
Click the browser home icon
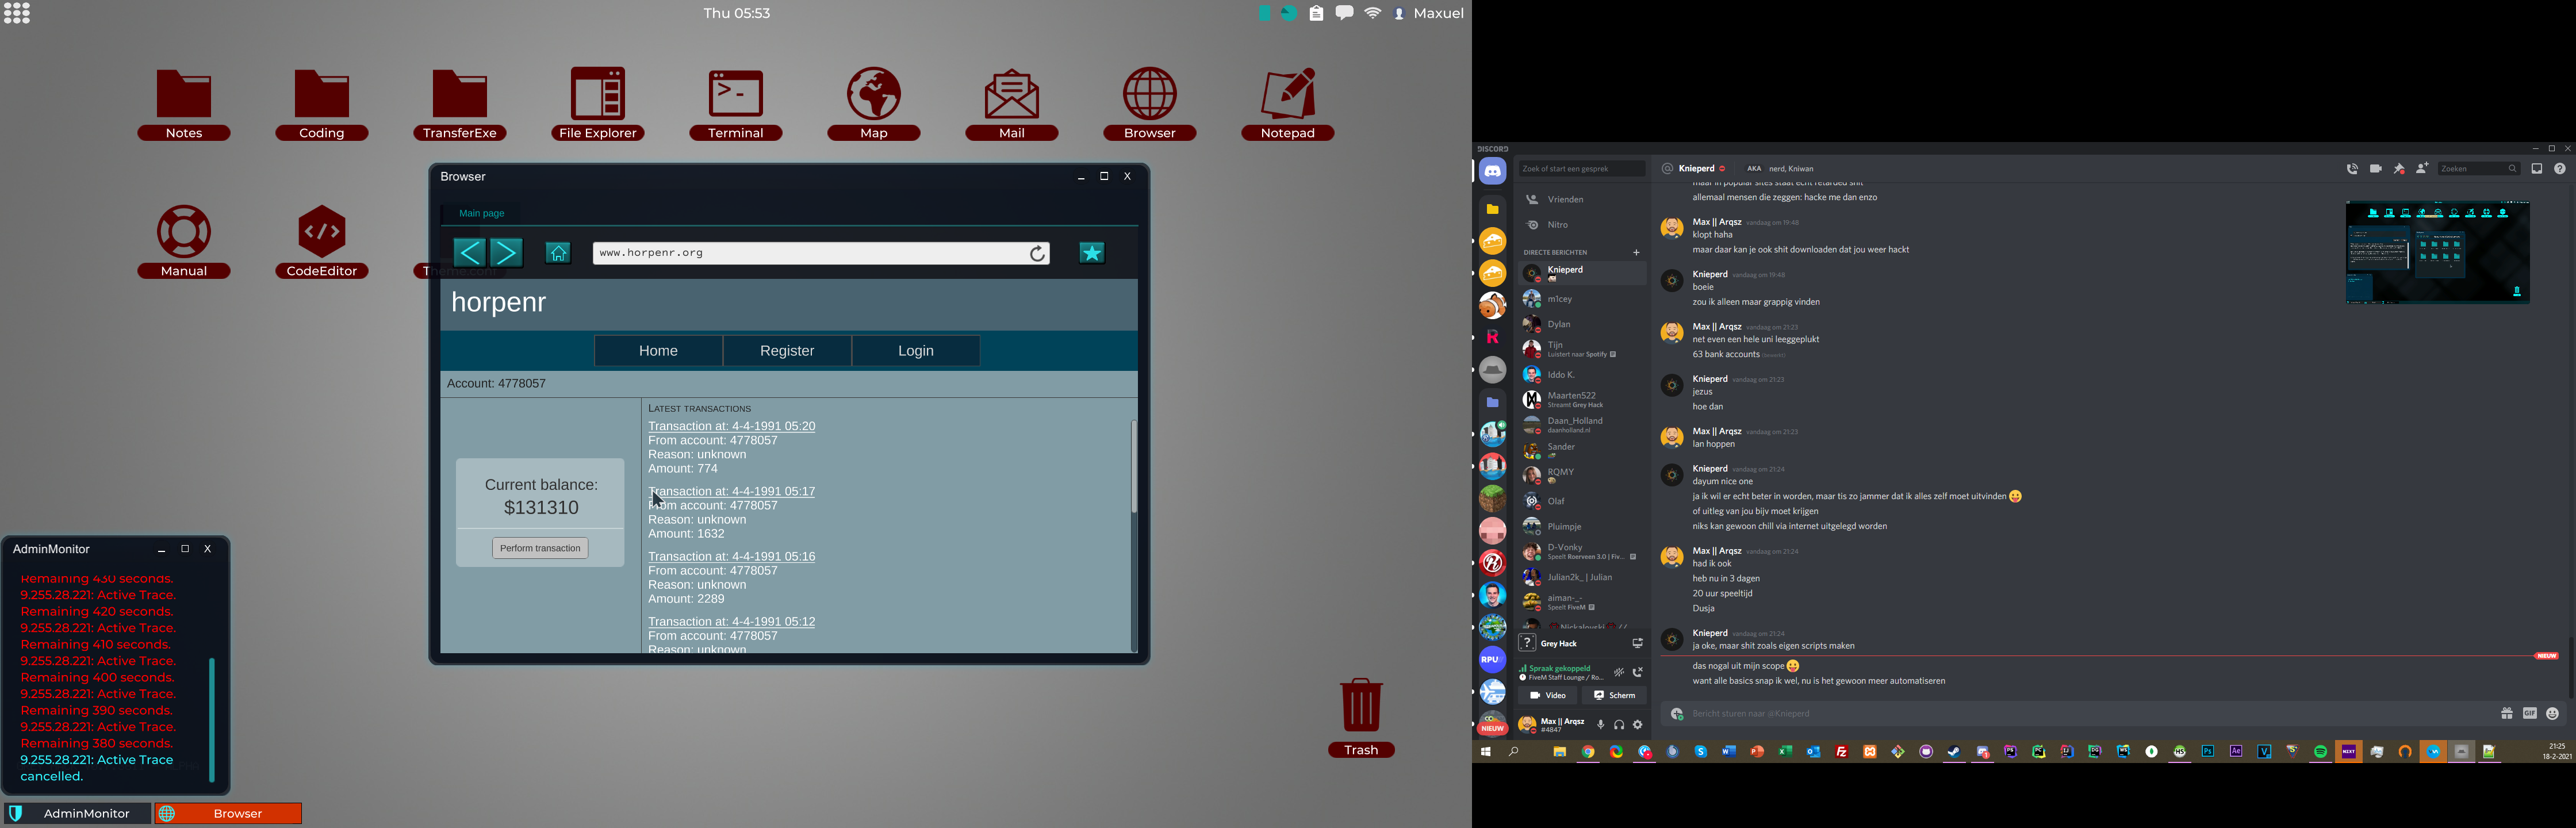point(558,253)
